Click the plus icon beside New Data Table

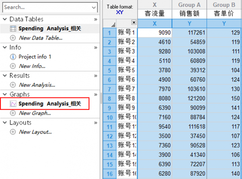click(x=13, y=38)
